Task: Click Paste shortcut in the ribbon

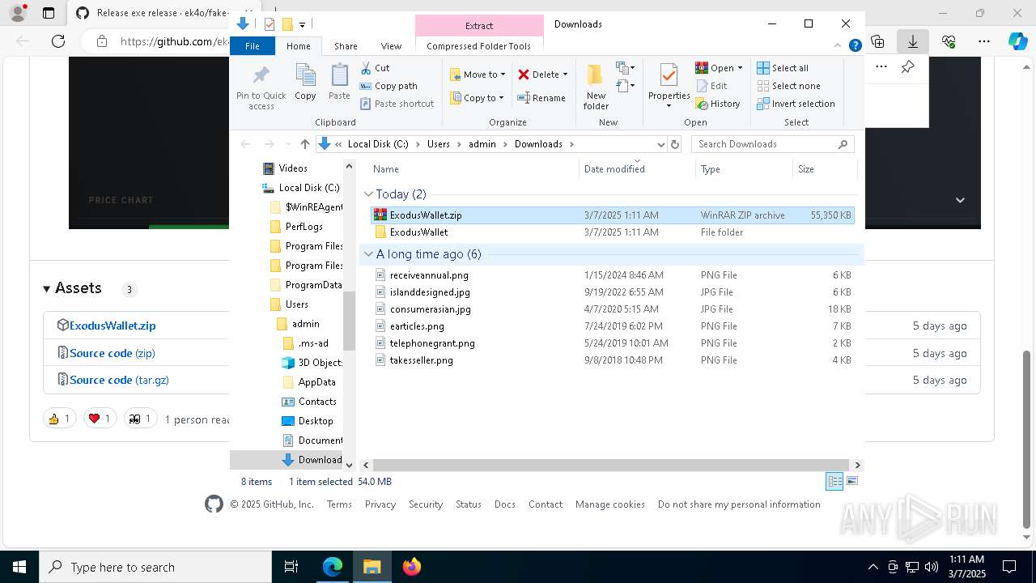Action: pyautogui.click(x=397, y=104)
